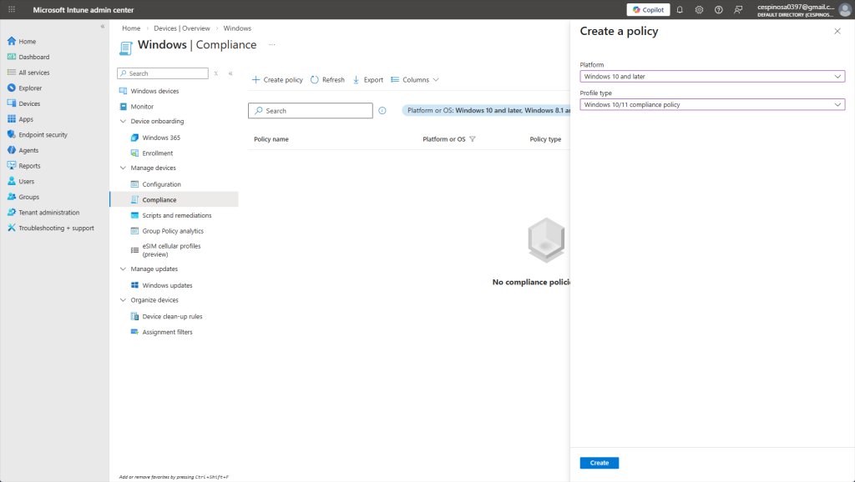Screen dimensions: 855x482
Task: Open the feedback icon in header
Action: coord(738,10)
